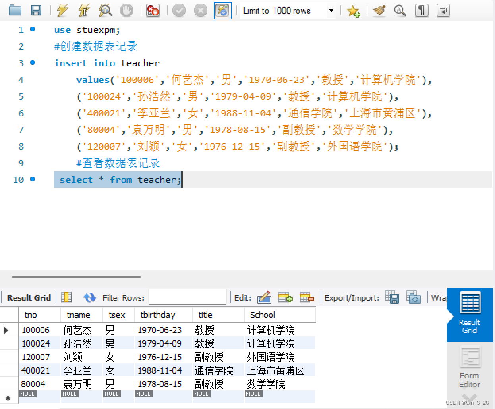Select the Result Grid tab
Image resolution: width=495 pixels, height=409 pixels.
pyautogui.click(x=470, y=315)
